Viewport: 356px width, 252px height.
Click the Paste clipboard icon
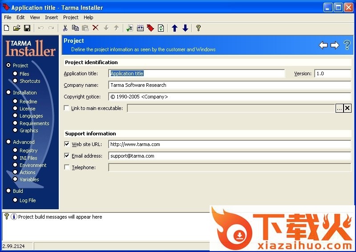click(x=85, y=28)
